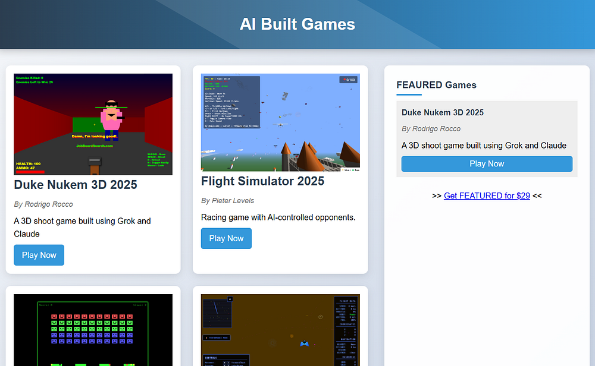Click the FEAURED Games sidebar heading
The width and height of the screenshot is (595, 366).
pos(436,85)
